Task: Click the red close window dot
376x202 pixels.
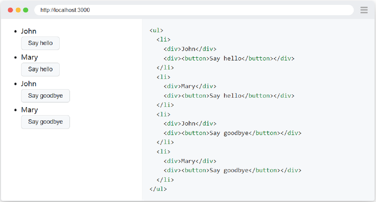Action: 11,10
